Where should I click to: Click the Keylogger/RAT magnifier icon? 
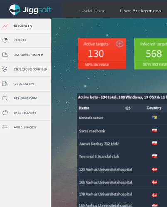5,98
